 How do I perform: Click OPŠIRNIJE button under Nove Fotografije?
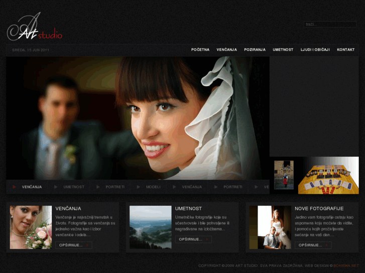pos(313,245)
